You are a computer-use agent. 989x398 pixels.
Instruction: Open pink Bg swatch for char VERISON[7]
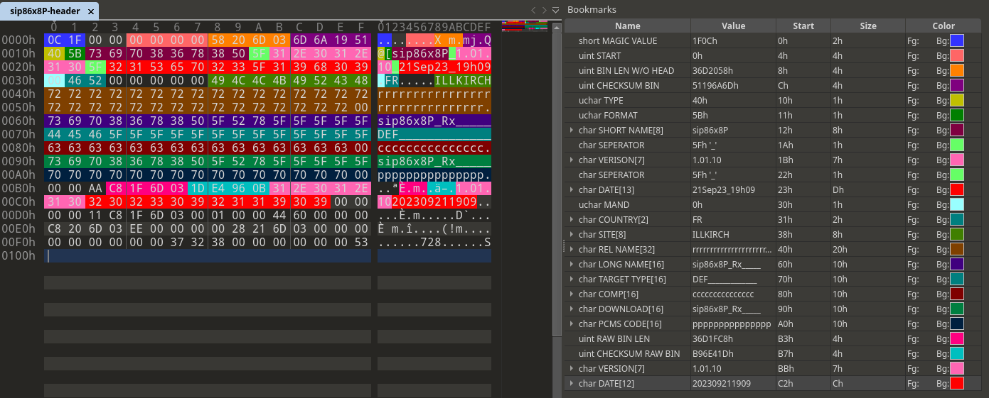pos(957,160)
